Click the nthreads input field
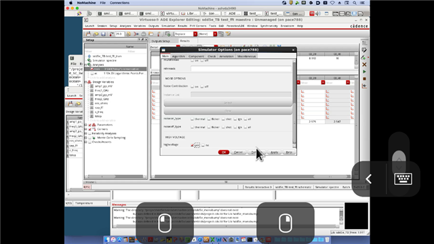Screen dimensions: 434x244 (x=241, y=68)
